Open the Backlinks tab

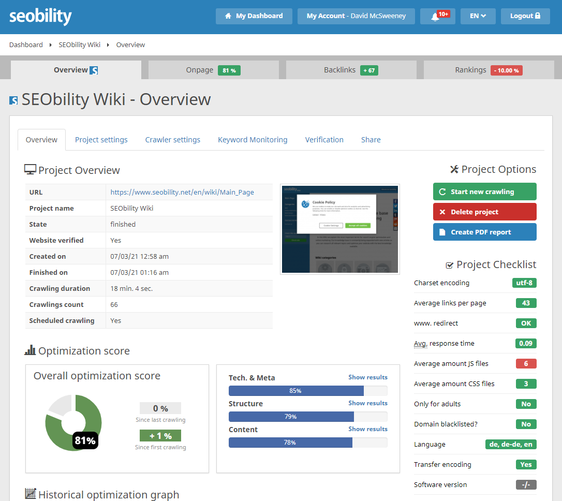[350, 69]
